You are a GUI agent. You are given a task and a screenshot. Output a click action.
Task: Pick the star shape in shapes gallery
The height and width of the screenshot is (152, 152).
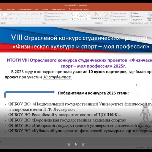pos(86,19)
